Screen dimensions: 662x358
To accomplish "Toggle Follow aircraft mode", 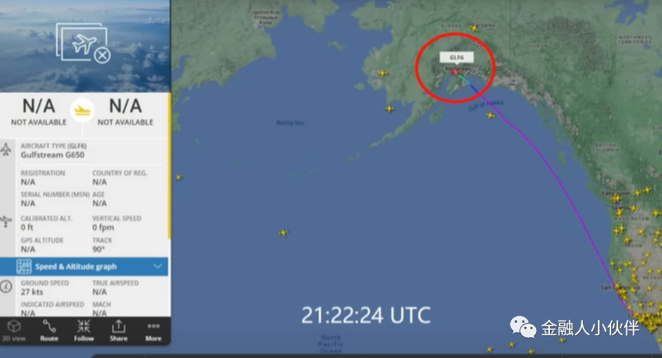I will coord(83,330).
